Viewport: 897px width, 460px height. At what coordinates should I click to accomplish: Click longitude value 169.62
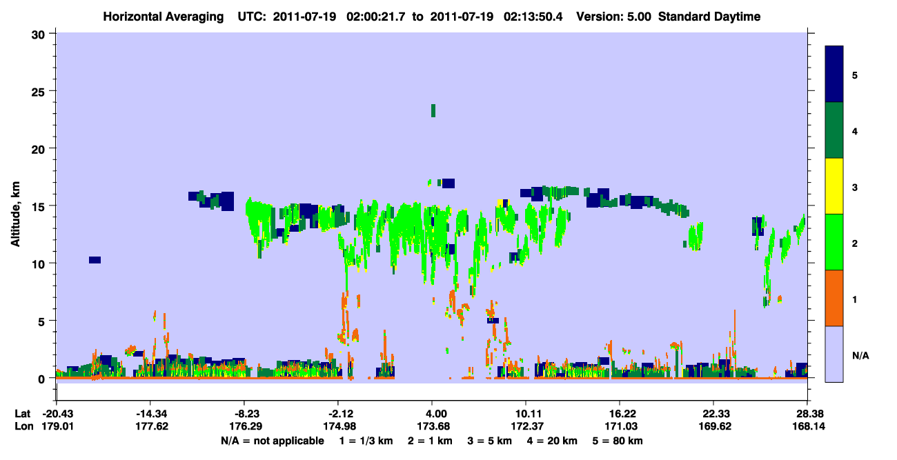[x=713, y=426]
